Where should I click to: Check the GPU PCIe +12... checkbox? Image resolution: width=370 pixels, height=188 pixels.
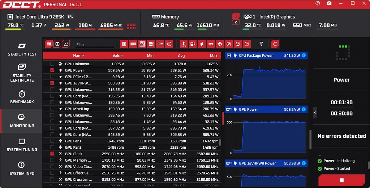[52, 76]
